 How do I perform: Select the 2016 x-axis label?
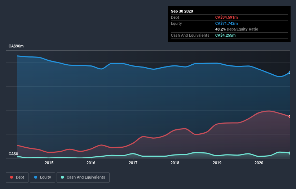point(91,163)
